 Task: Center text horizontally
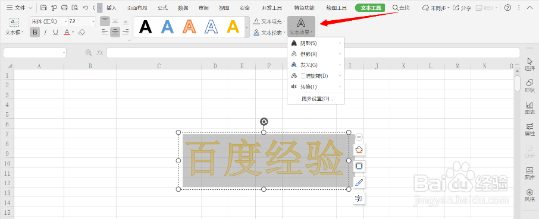[115, 32]
